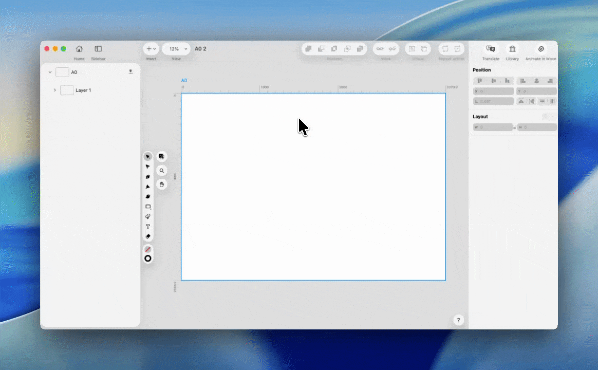Click the Translate icon
Image resolution: width=598 pixels, height=370 pixels.
[x=491, y=49]
